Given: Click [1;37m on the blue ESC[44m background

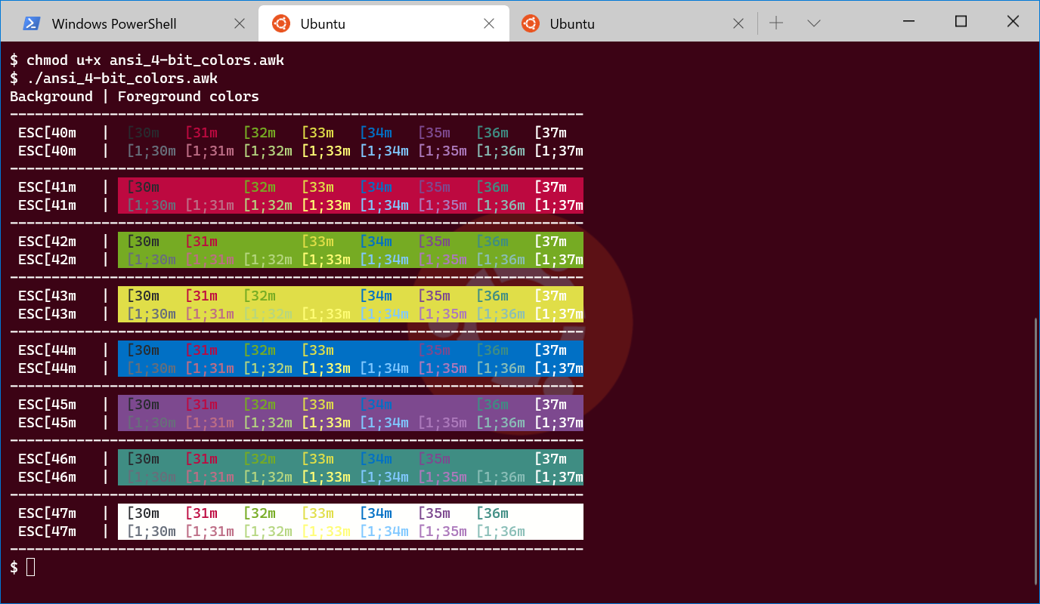Looking at the screenshot, I should pyautogui.click(x=559, y=368).
